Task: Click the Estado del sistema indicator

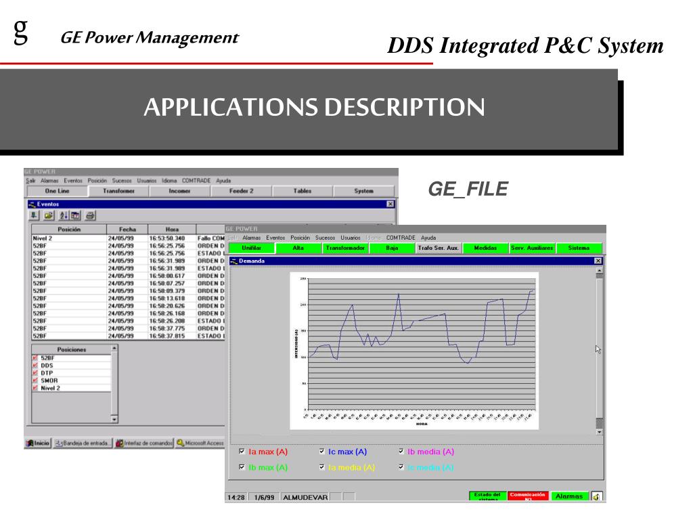Action: 487,496
